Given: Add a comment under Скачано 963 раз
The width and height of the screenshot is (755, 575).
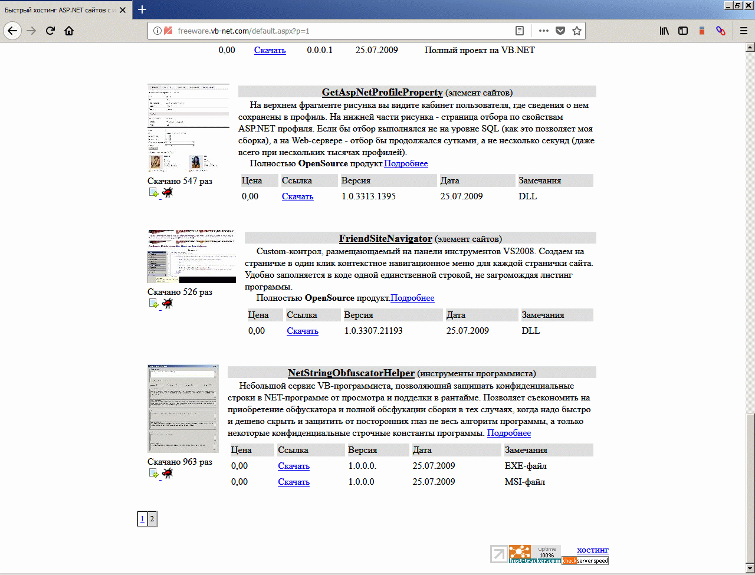Looking at the screenshot, I should [x=154, y=474].
